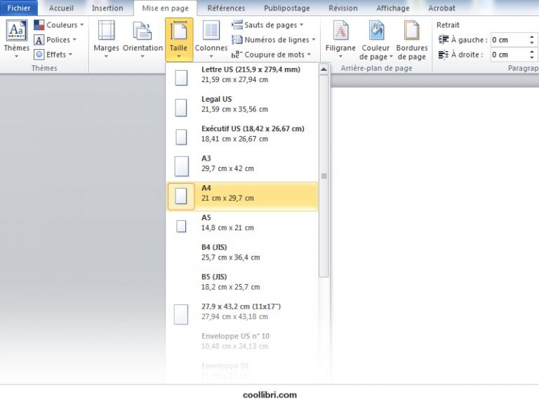This screenshot has width=539, height=404.
Task: Decrease the À droite indent value
Action: click(532, 58)
